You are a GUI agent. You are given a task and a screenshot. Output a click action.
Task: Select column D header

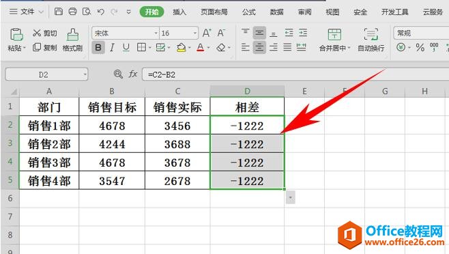(247, 91)
